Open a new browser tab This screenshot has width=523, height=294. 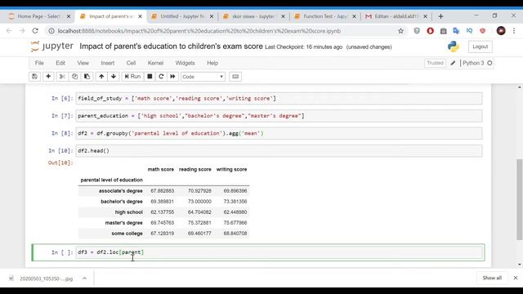coord(440,16)
